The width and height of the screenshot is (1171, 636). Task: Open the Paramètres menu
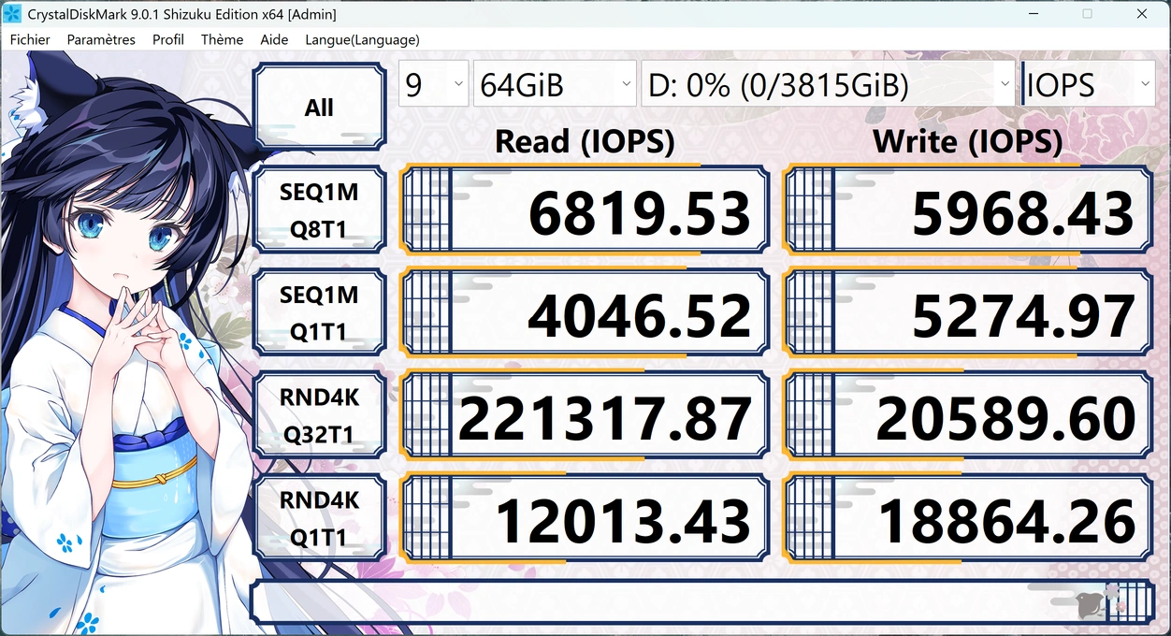click(x=101, y=39)
